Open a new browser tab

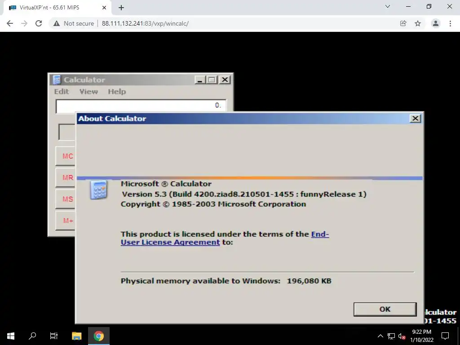[121, 8]
